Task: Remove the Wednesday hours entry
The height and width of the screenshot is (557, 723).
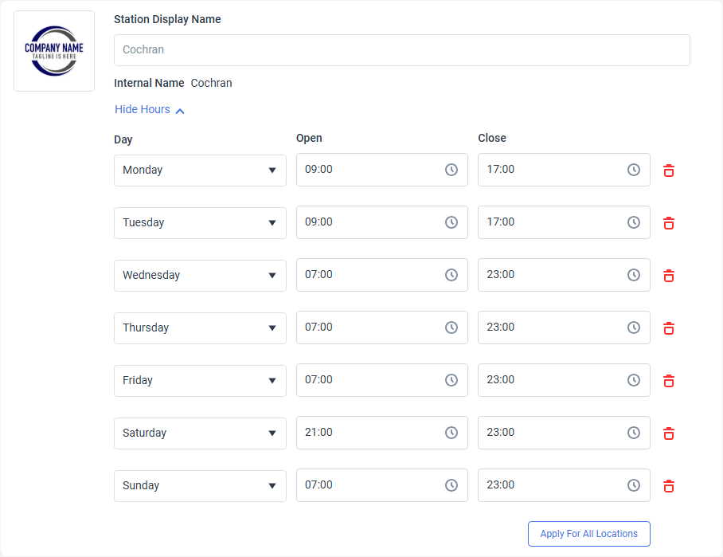Action: [x=669, y=275]
